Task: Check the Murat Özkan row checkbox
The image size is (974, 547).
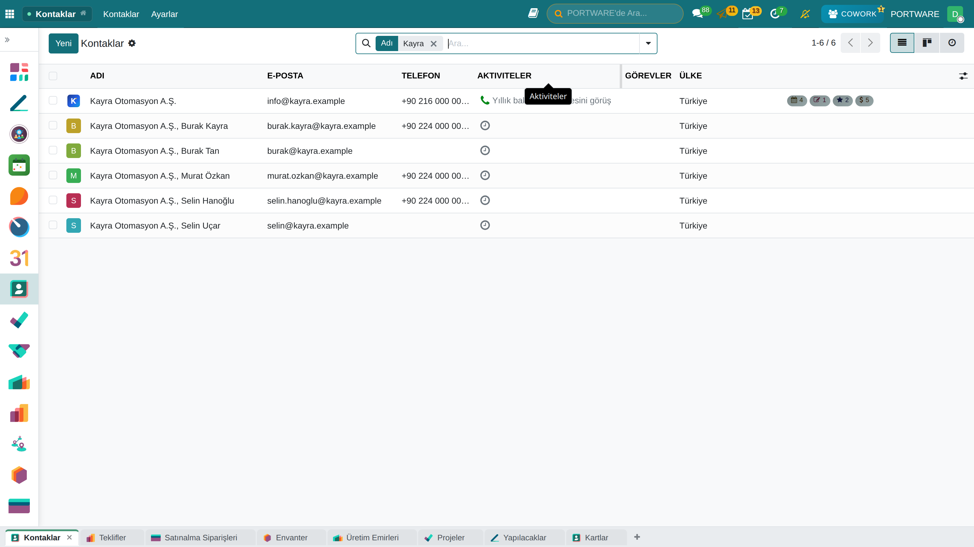Action: [x=53, y=175]
